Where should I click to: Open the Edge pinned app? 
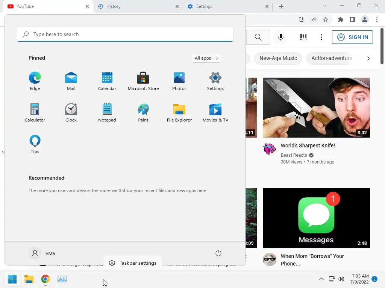35,81
